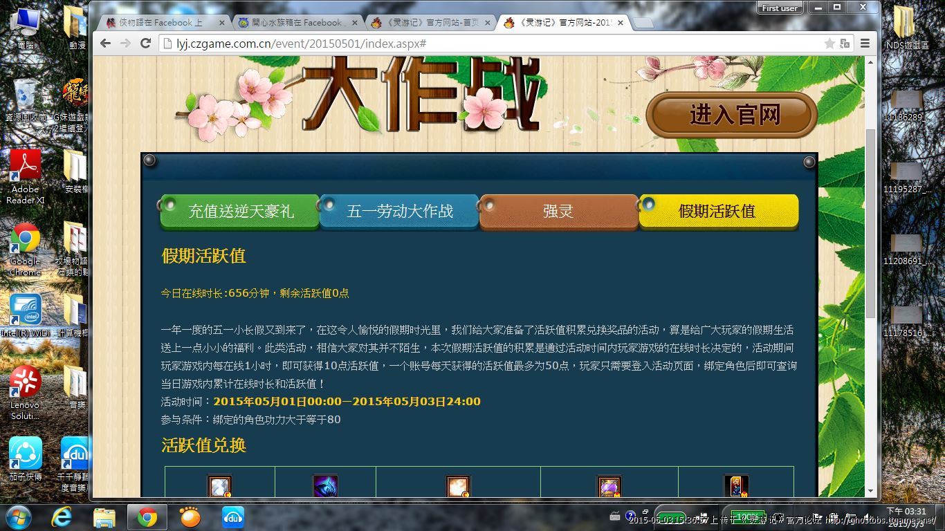Select the 充值送逆天豪礼 green tab
The height and width of the screenshot is (531, 945).
[x=240, y=211]
